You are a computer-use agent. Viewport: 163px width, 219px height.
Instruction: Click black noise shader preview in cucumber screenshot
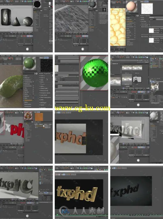click(x=46, y=65)
